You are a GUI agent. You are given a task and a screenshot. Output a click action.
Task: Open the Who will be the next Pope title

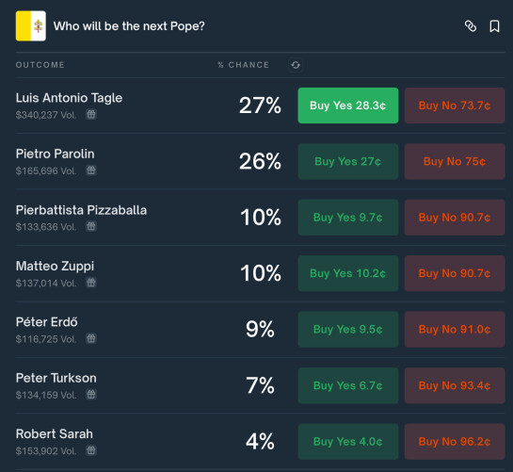click(x=129, y=26)
